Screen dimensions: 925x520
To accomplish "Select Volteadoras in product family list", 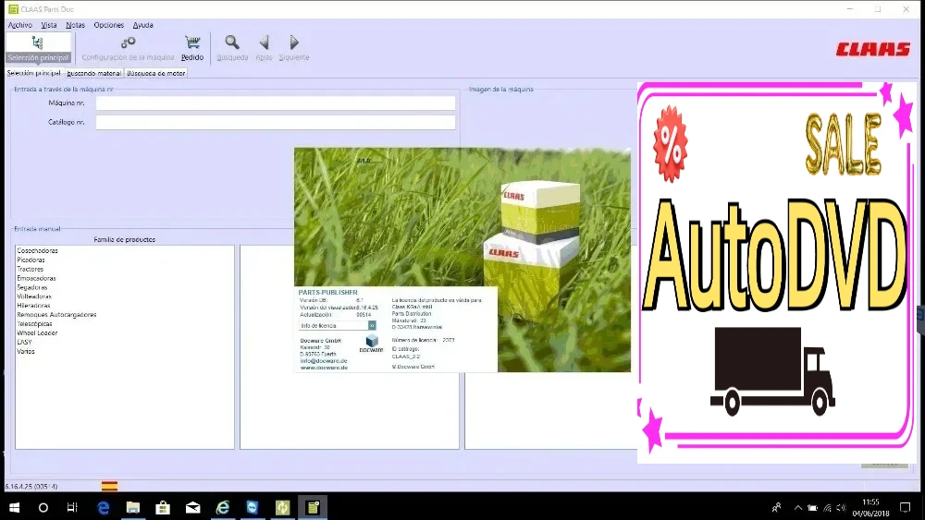I will tap(34, 296).
